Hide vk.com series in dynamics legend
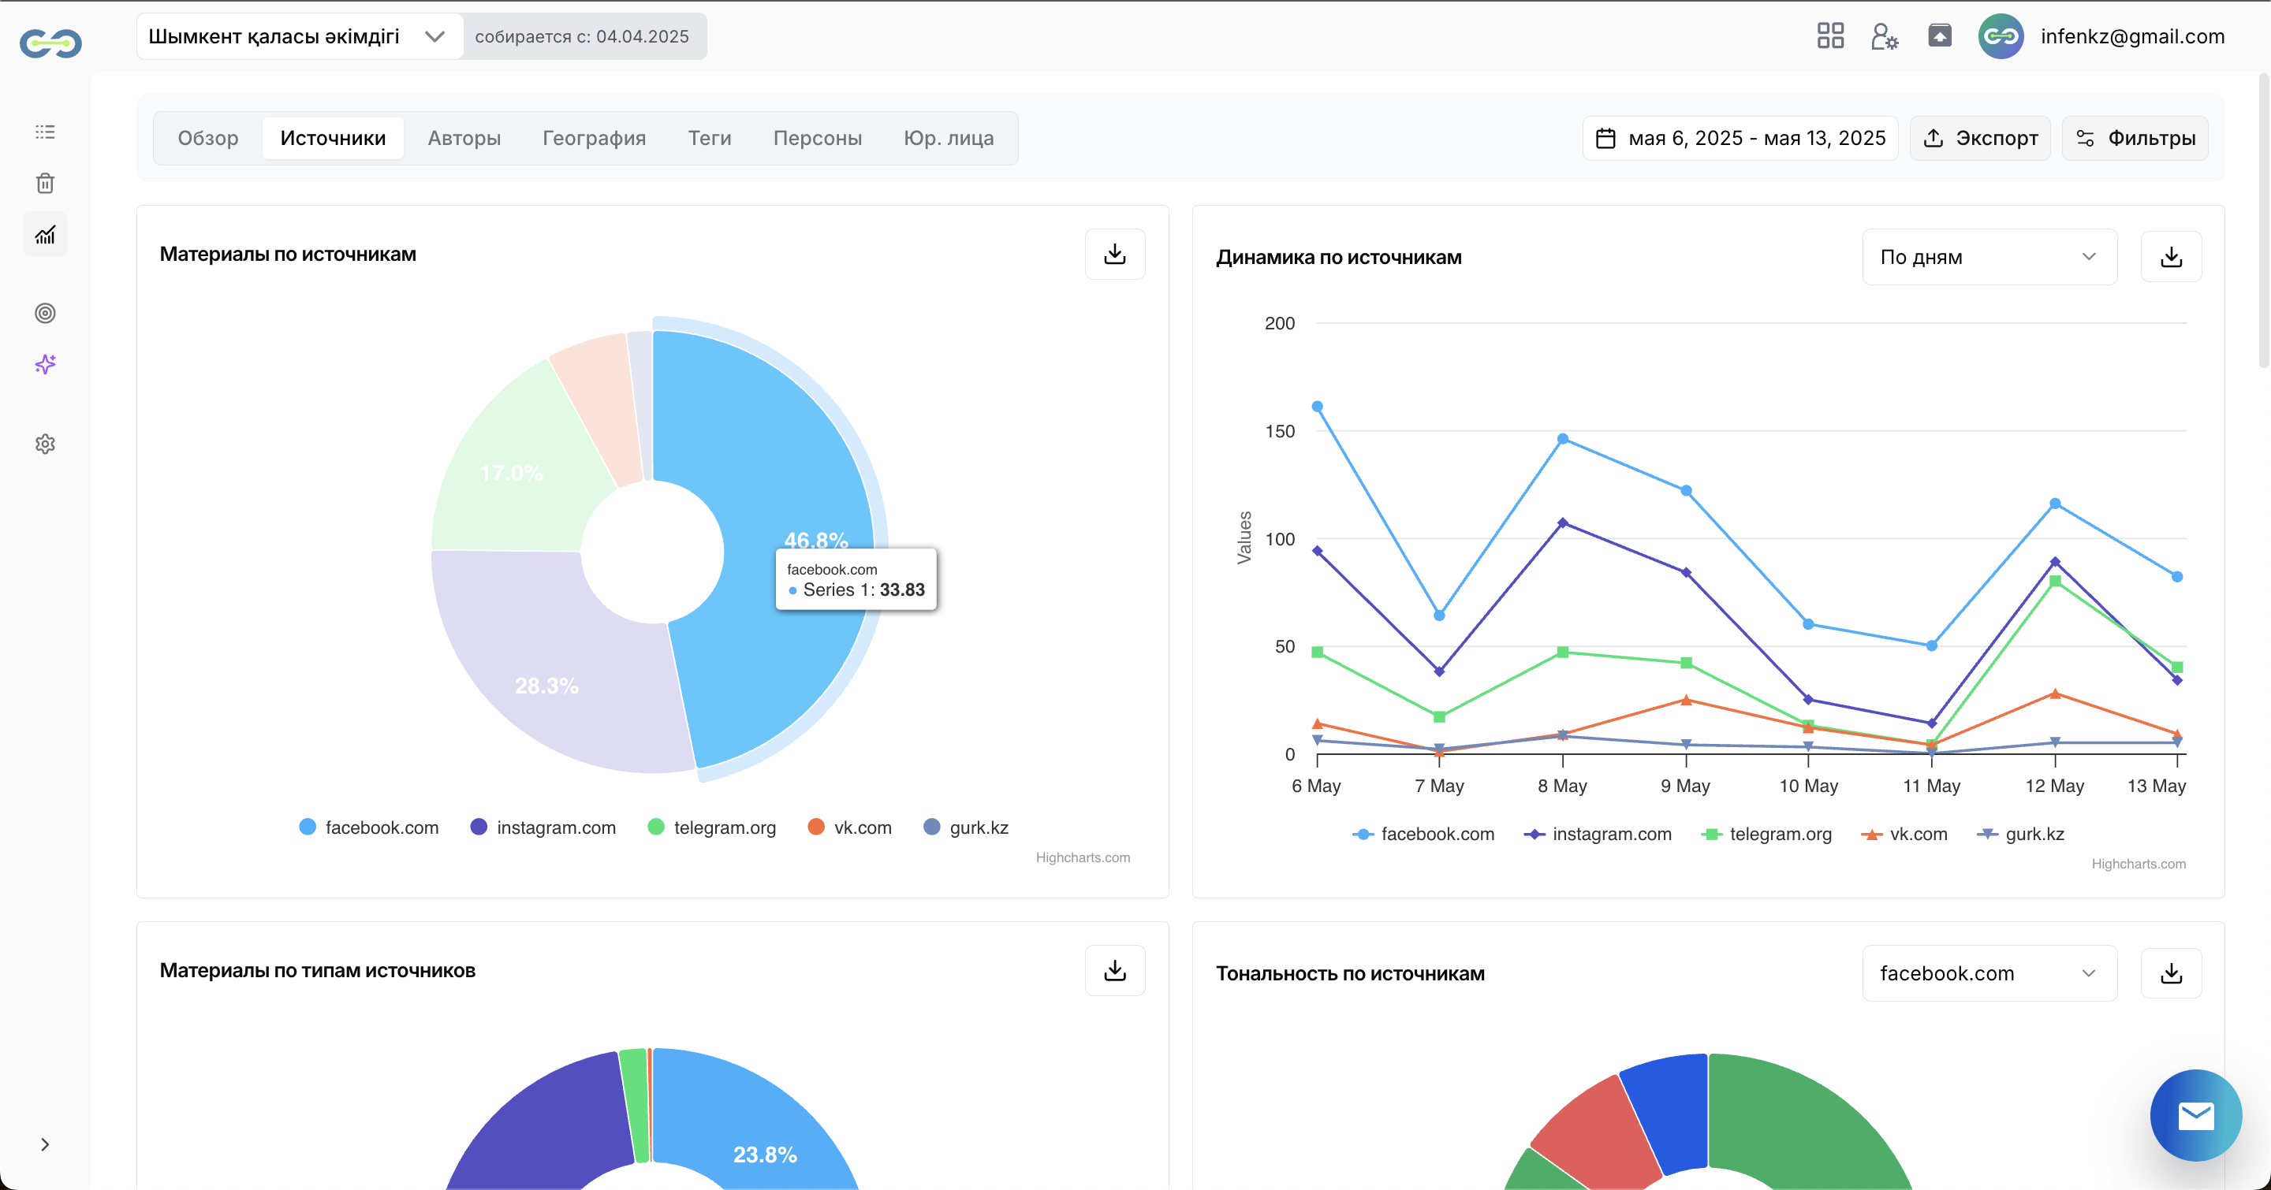2271x1190 pixels. [1904, 834]
